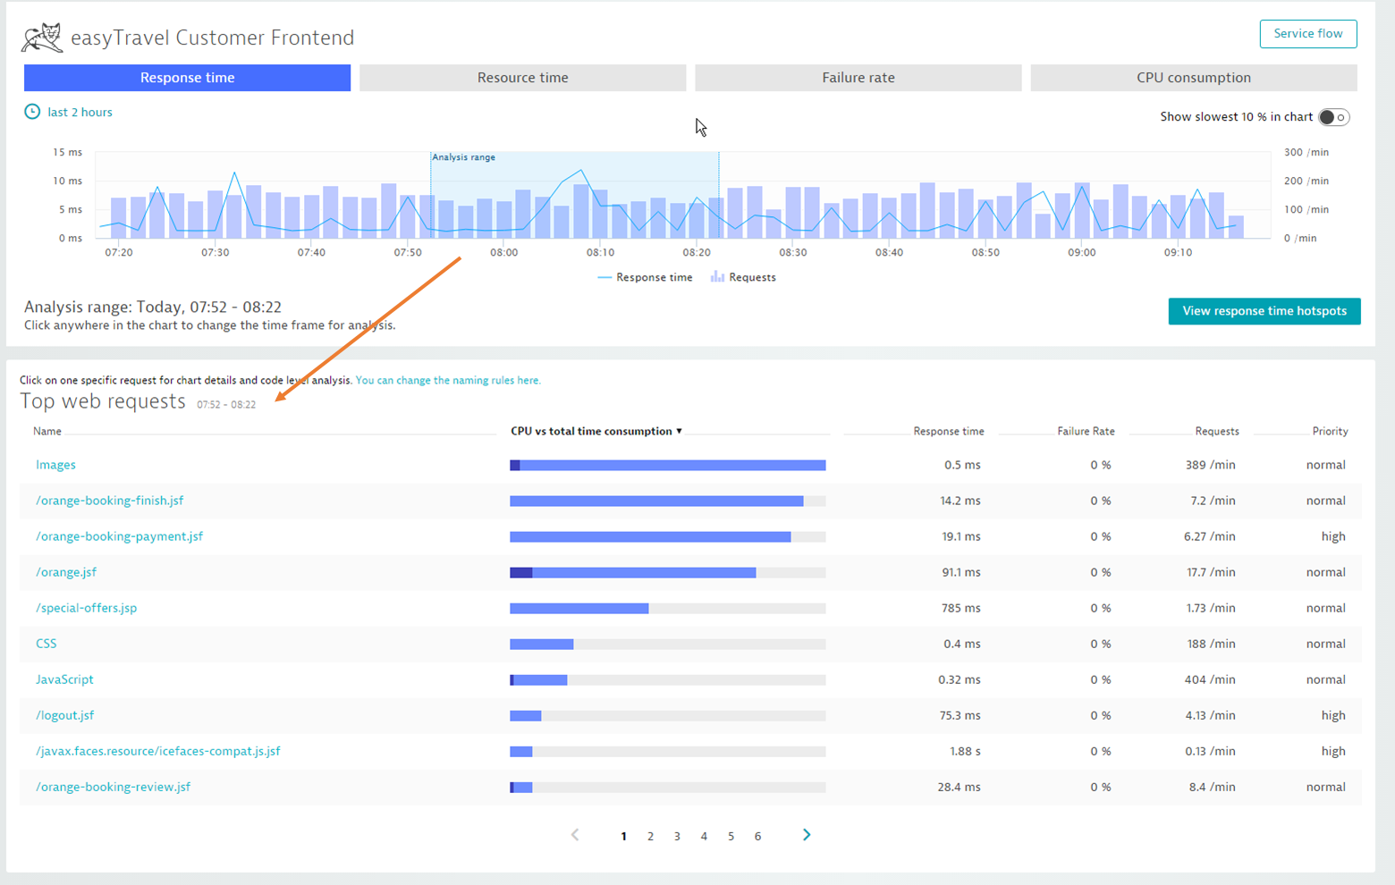
Task: Click the Response time line legend
Action: 645,277
